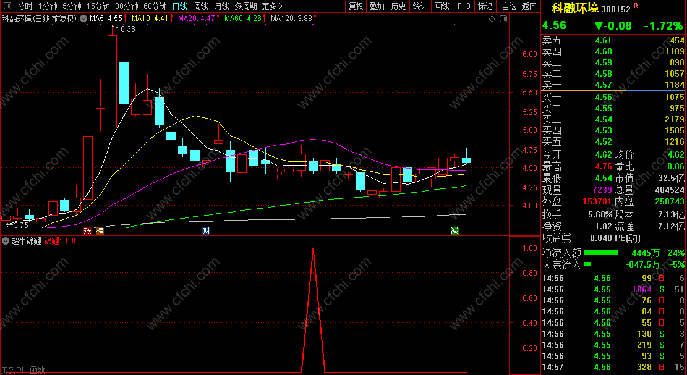This screenshot has width=687, height=375.
Task: Open F10 company information
Action: 464,6
